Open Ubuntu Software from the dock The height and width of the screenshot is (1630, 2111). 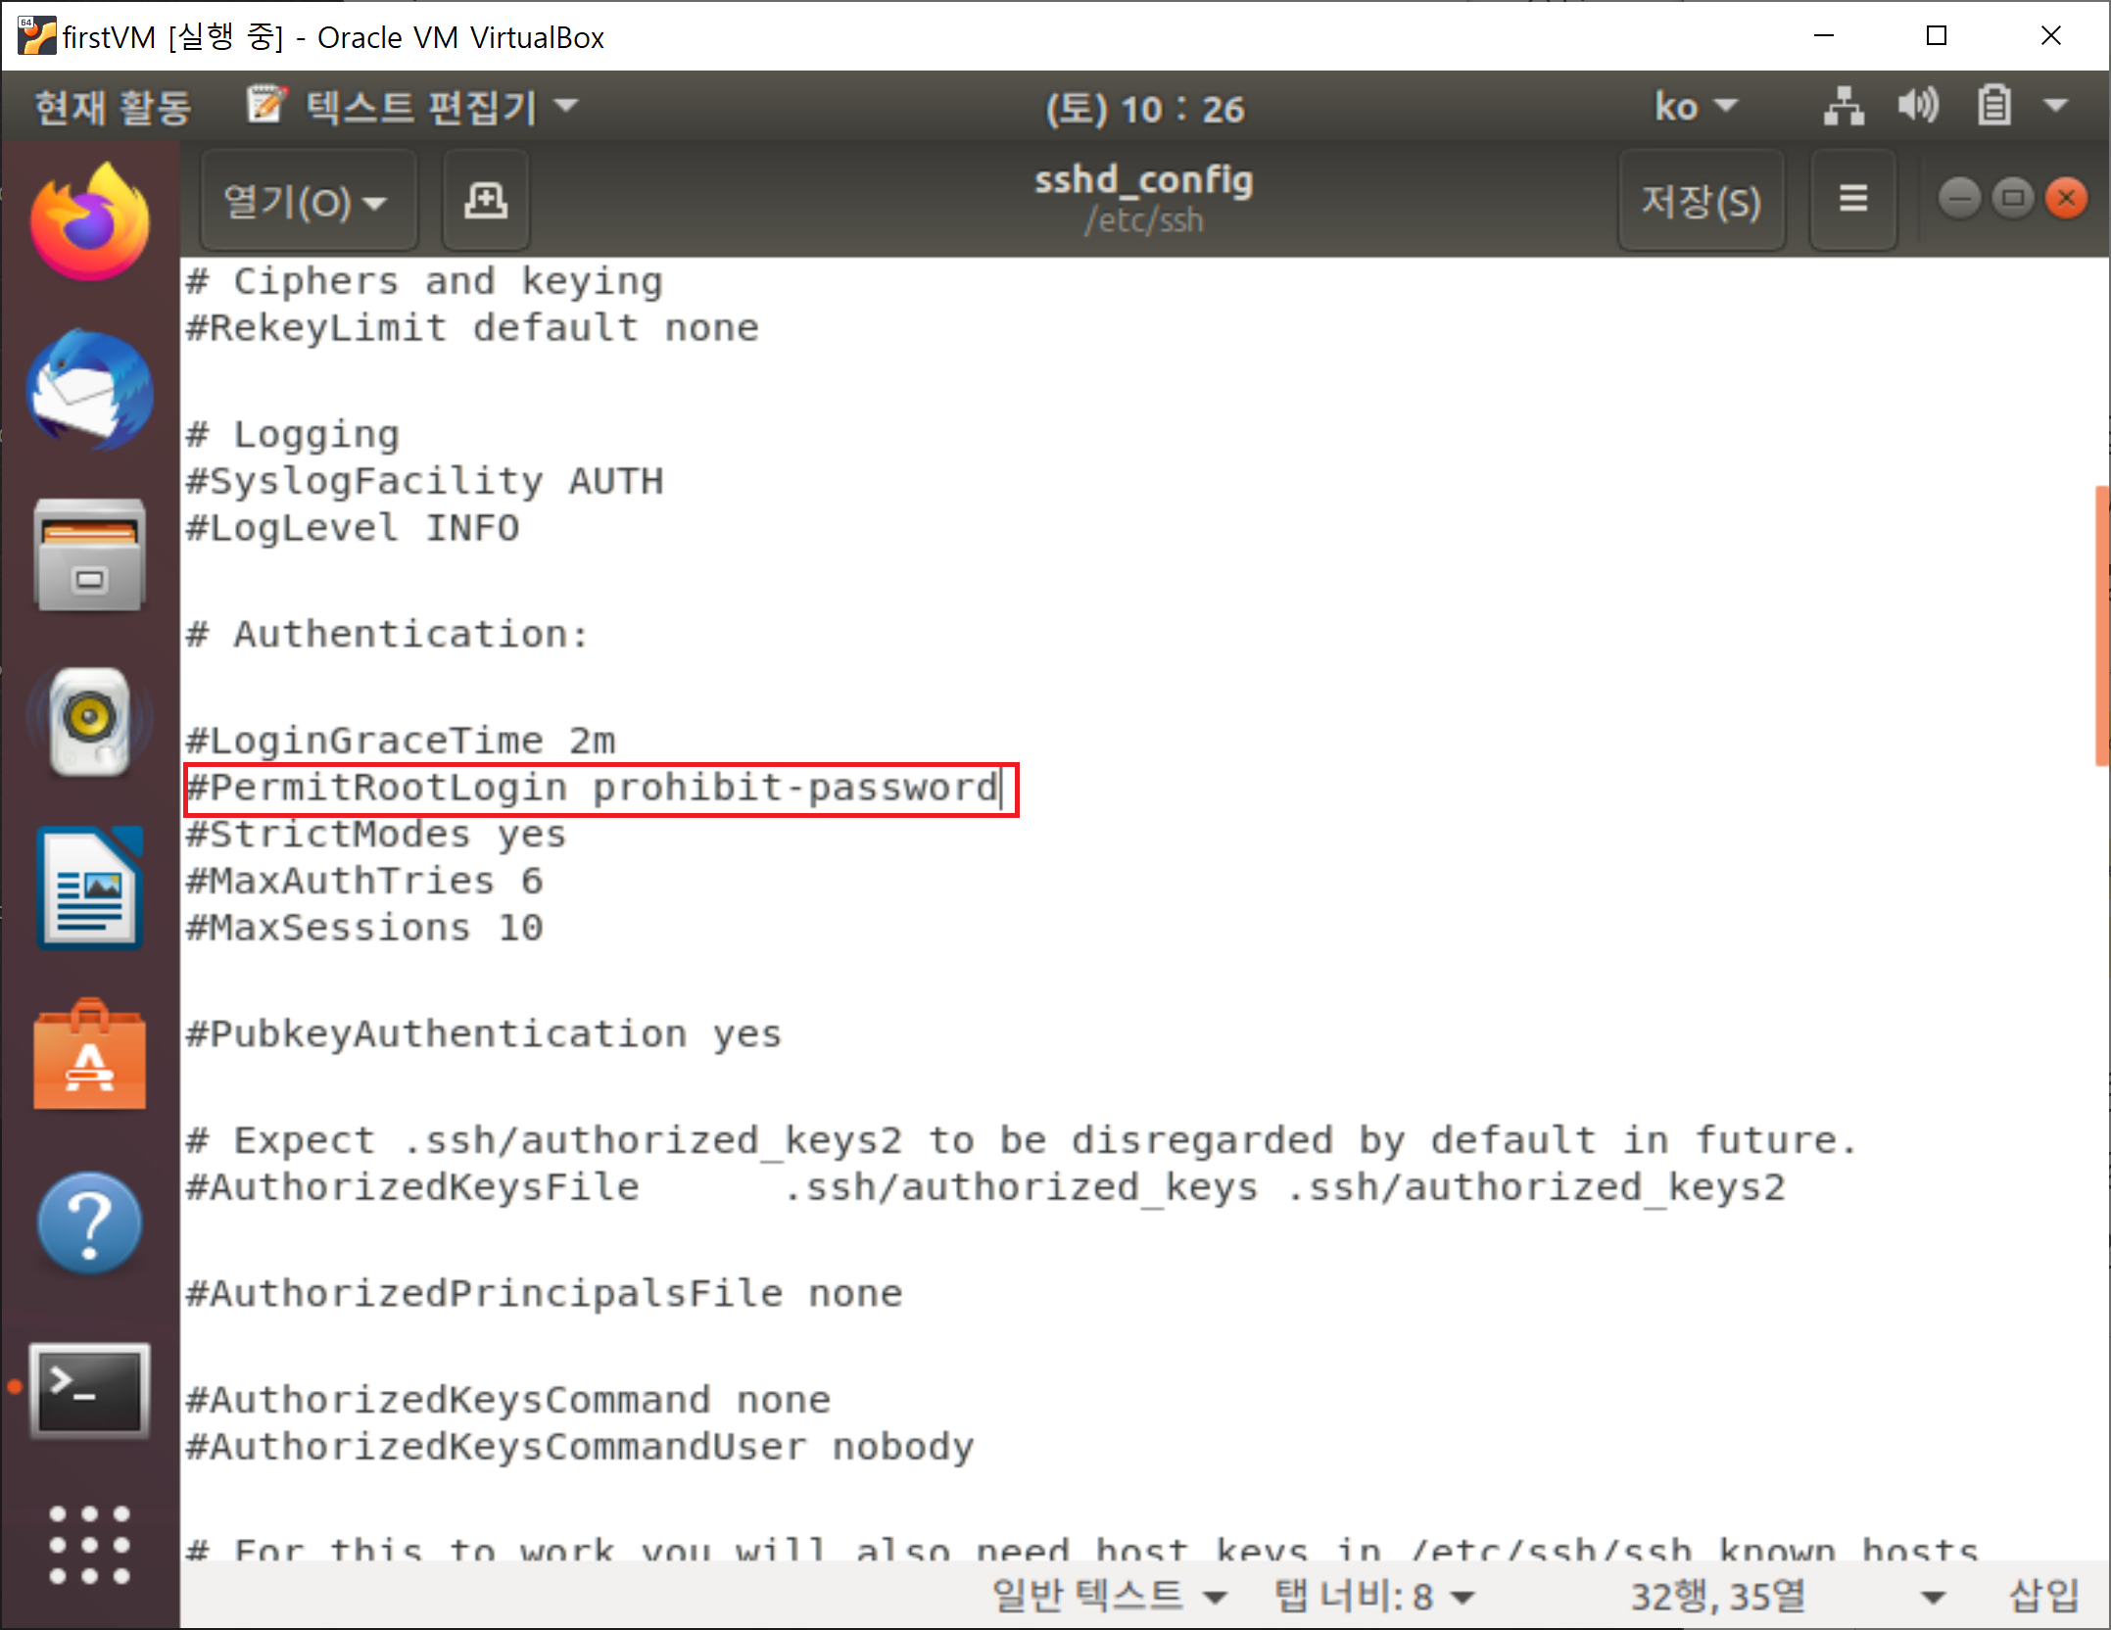(x=89, y=1056)
